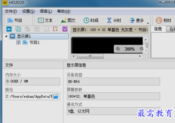
Task: Insert a 时间 clock area
Action: pyautogui.click(x=91, y=20)
